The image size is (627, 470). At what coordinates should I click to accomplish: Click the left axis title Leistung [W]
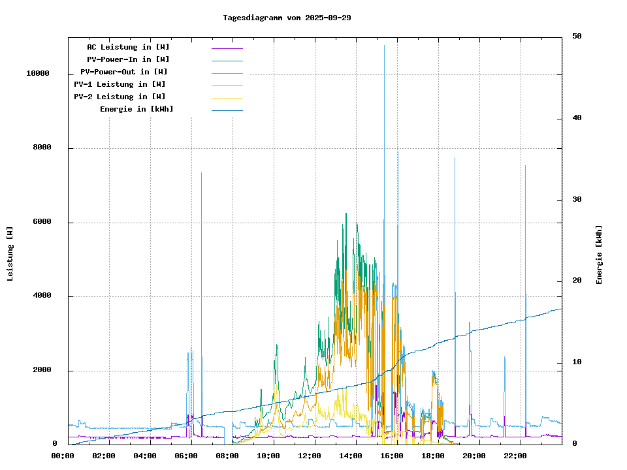(10, 254)
